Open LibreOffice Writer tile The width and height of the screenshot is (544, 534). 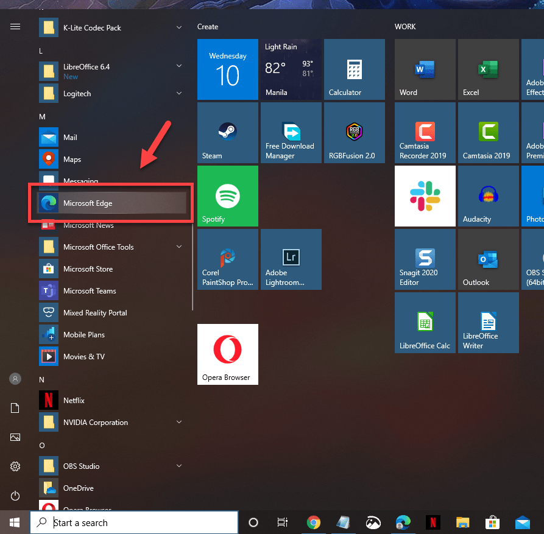click(x=488, y=323)
